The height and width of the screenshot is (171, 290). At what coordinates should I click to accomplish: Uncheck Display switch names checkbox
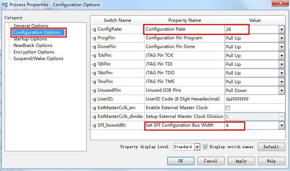205,147
